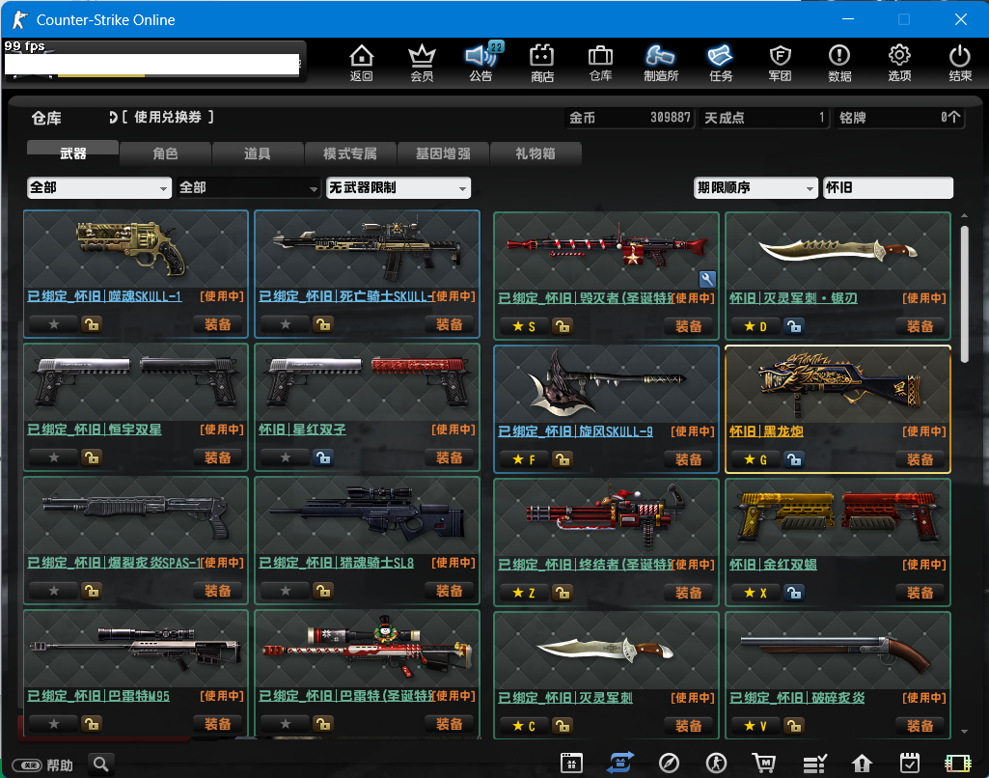Screen dimensions: 989x778
Task: Switch to the 基因增强 tab
Action: click(443, 153)
